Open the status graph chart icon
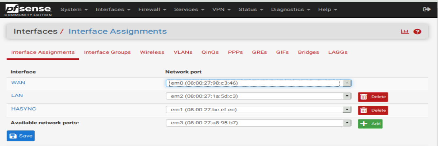Image resolution: width=438 pixels, height=146 pixels. (x=405, y=31)
